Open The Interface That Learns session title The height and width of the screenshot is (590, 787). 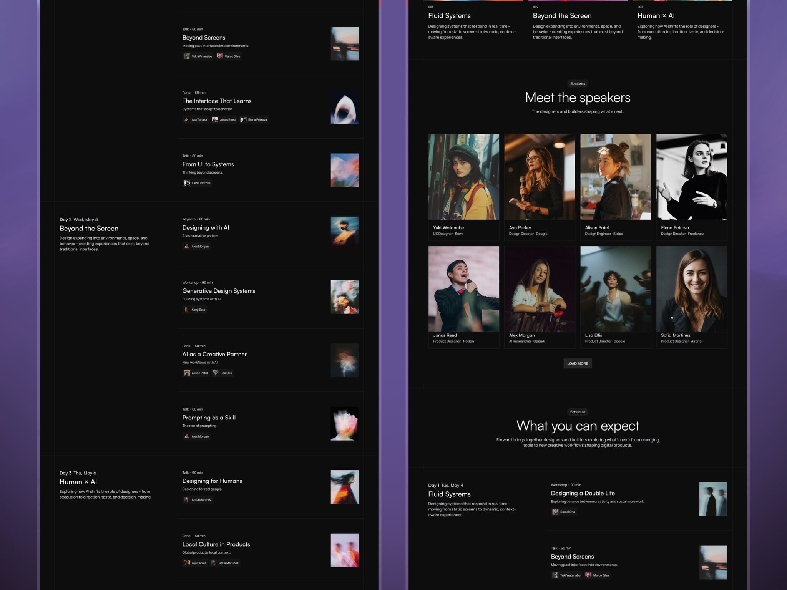[217, 101]
